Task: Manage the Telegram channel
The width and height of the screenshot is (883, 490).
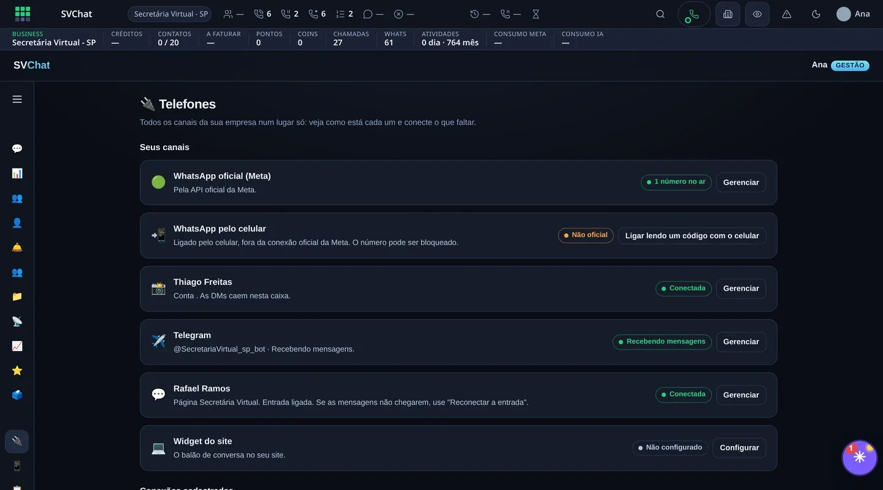Action: (741, 342)
